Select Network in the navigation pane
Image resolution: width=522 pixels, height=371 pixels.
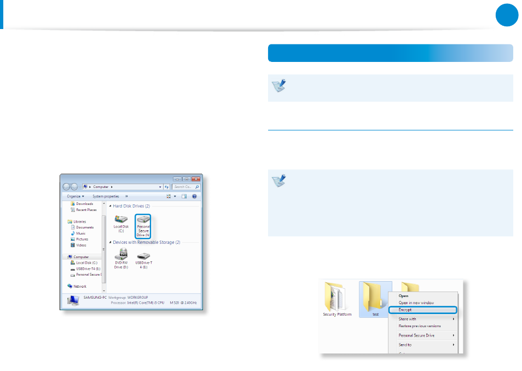pyautogui.click(x=77, y=287)
